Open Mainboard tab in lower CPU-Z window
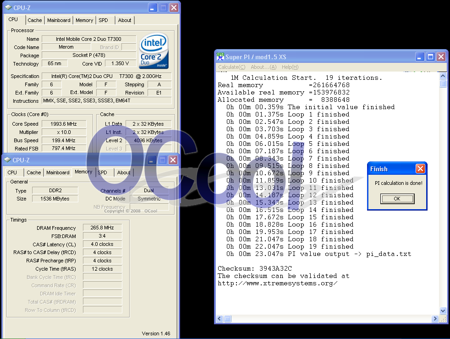450x339 pixels. (58, 172)
